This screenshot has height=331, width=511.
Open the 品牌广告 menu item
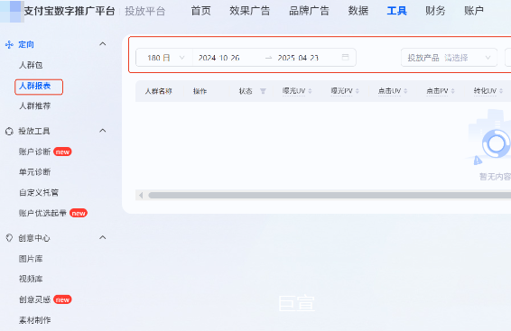pyautogui.click(x=309, y=11)
